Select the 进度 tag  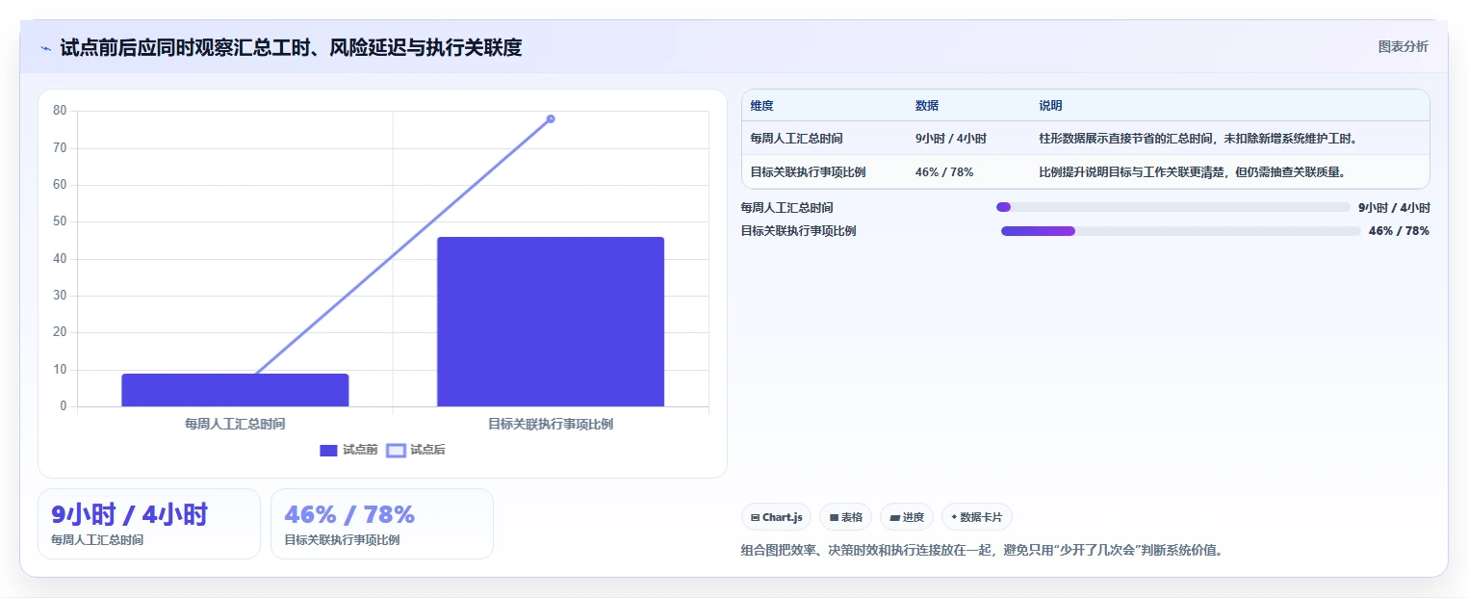coord(906,517)
